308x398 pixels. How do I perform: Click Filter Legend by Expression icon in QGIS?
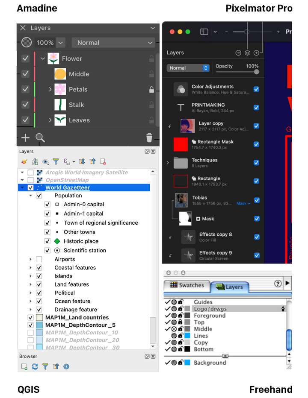pos(67,161)
